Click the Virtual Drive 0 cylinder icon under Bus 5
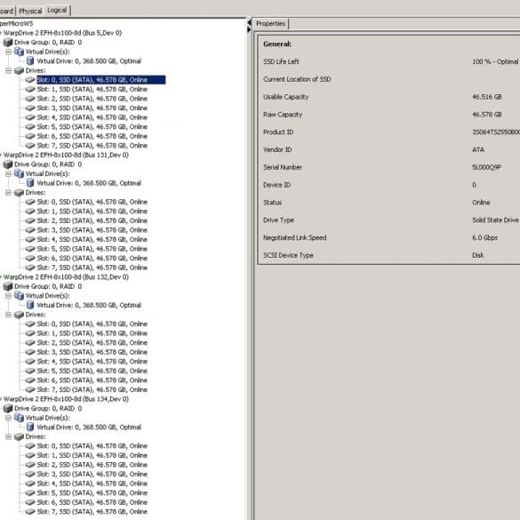 pyautogui.click(x=30, y=61)
